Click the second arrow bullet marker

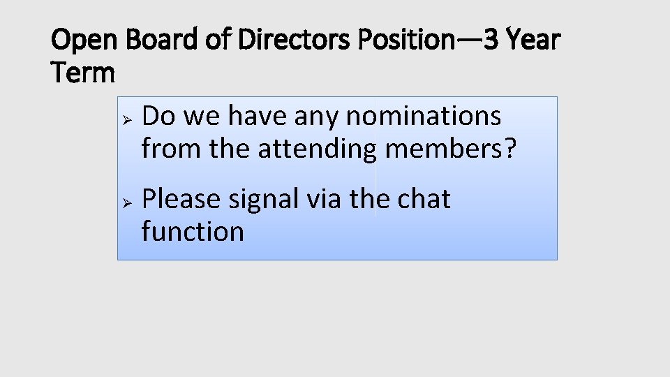pyautogui.click(x=126, y=201)
